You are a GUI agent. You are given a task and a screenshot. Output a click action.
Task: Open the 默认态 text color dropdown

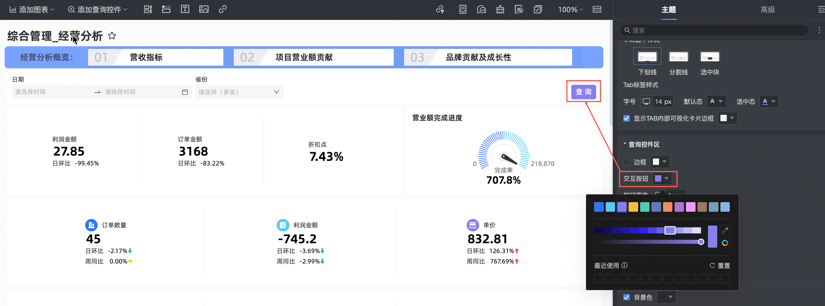pos(716,101)
